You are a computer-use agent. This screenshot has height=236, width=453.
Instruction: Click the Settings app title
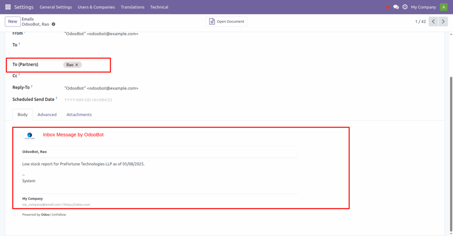pos(24,7)
